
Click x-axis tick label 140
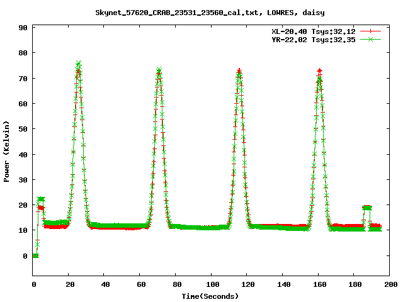284,284
